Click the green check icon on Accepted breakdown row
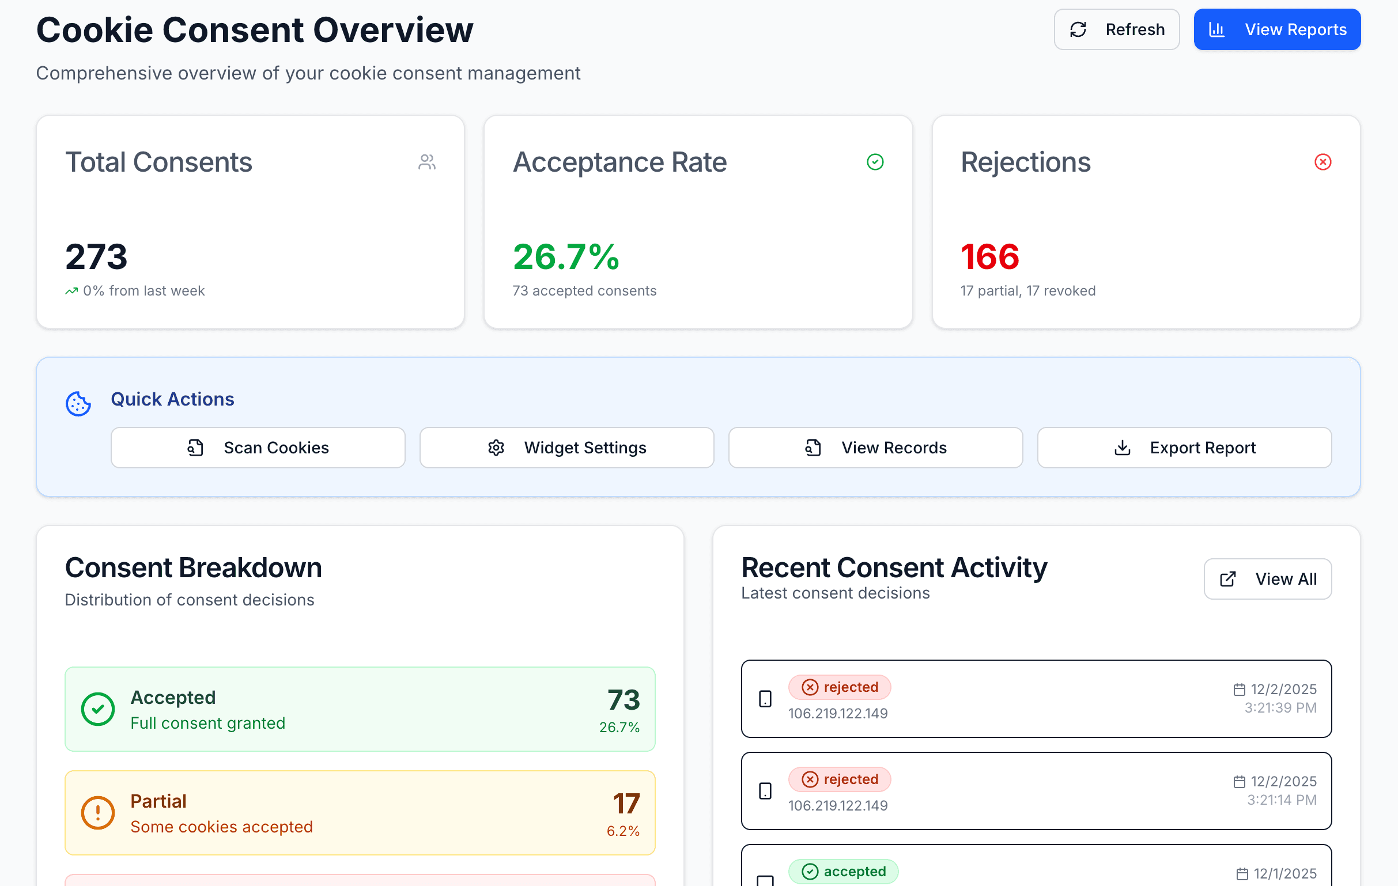Image resolution: width=1398 pixels, height=886 pixels. click(98, 709)
